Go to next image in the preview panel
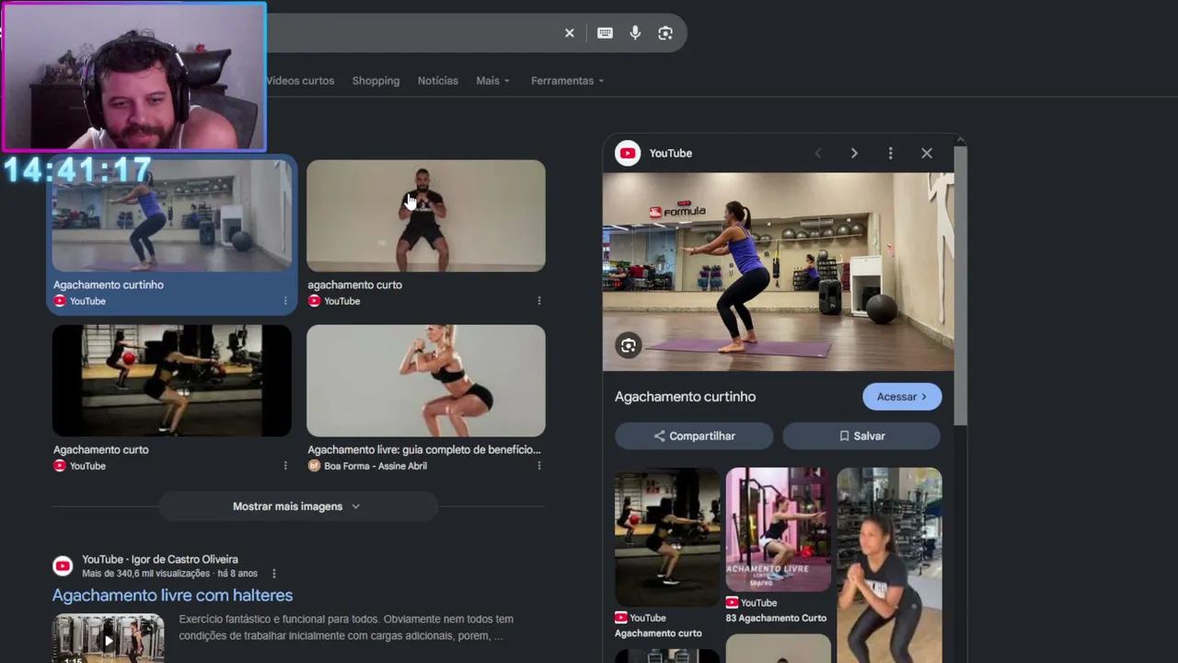The height and width of the screenshot is (663, 1178). pos(854,154)
